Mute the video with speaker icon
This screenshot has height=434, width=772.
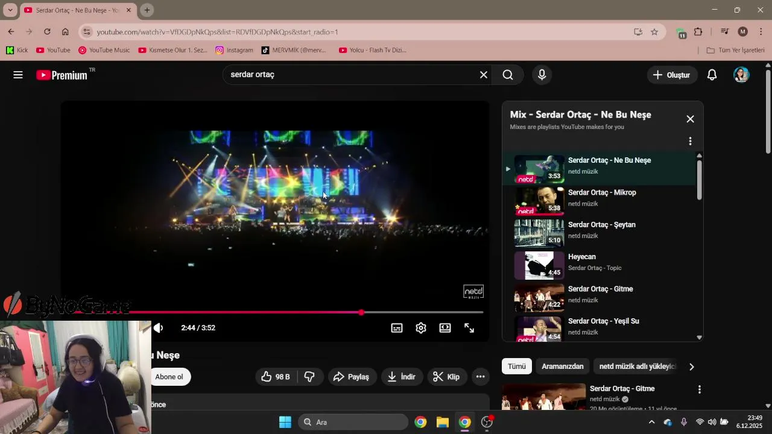158,328
